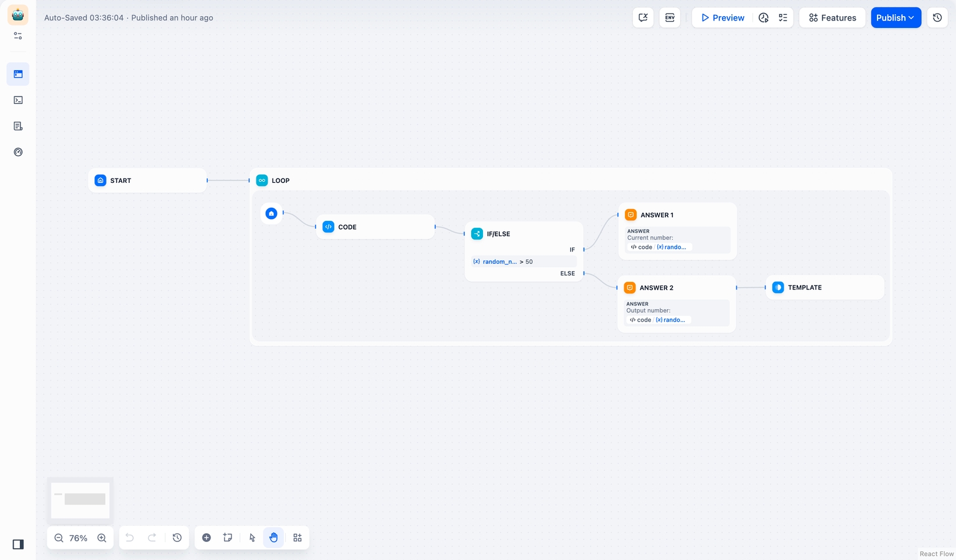Open the API Access terminal icon

coord(18,100)
